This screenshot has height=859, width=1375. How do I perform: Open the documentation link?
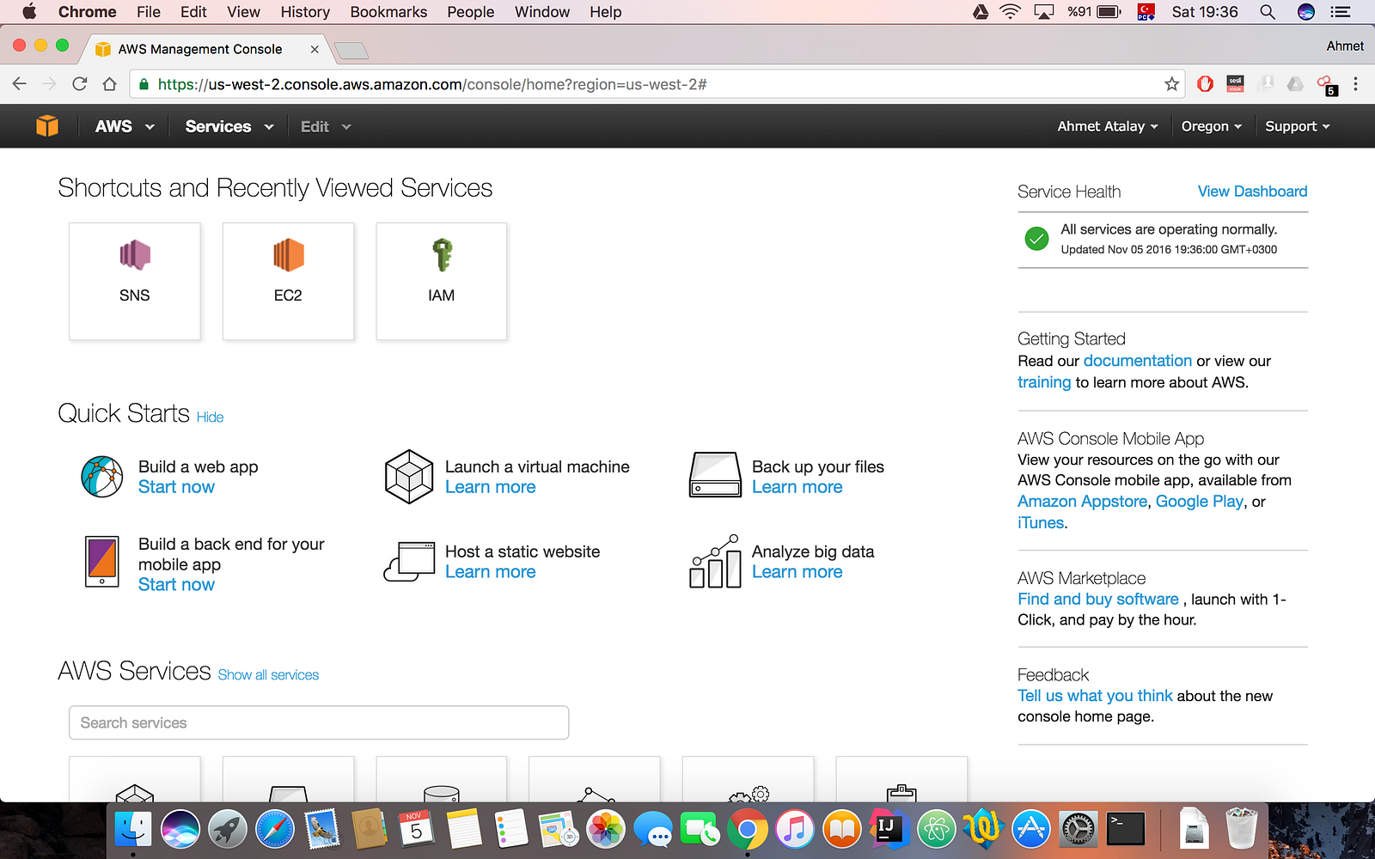pos(1138,361)
